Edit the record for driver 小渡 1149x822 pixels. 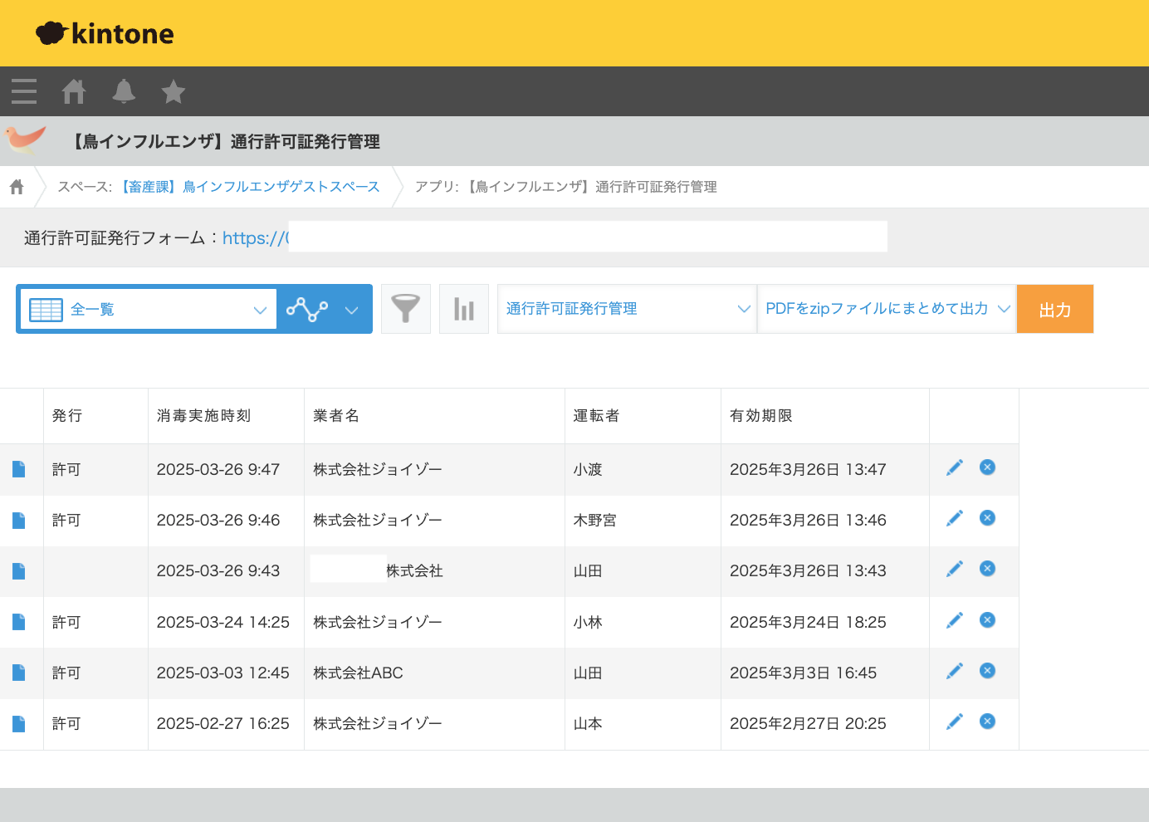pyautogui.click(x=955, y=467)
